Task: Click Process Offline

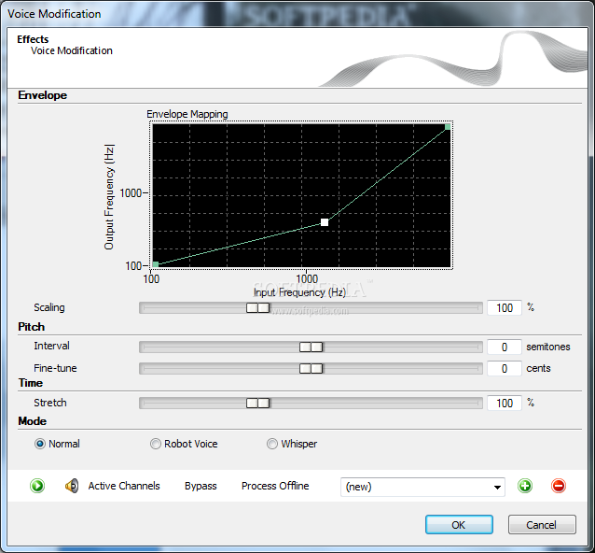Action: click(275, 486)
